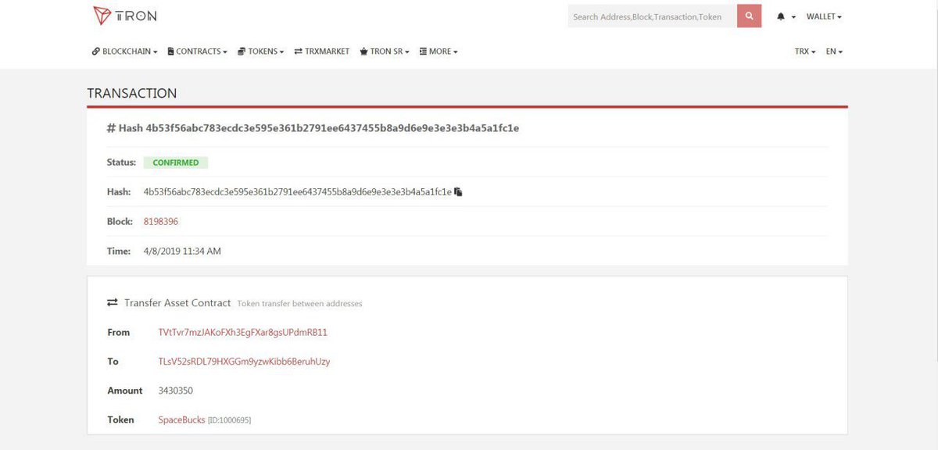Focus the search address input field
Viewport: 938px width, 450px height.
[x=652, y=16]
